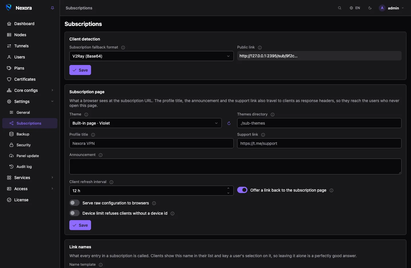Viewport: 411px width, 268px height.
Task: Show info for subscription page link toggle
Action: 331,190
